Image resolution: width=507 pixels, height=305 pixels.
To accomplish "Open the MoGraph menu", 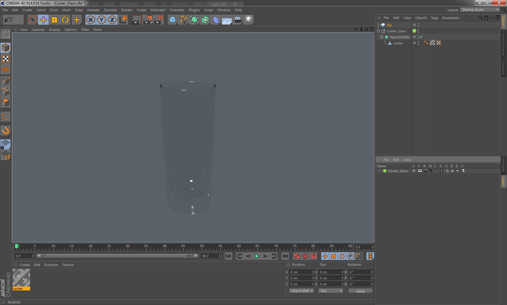I will pyautogui.click(x=158, y=10).
